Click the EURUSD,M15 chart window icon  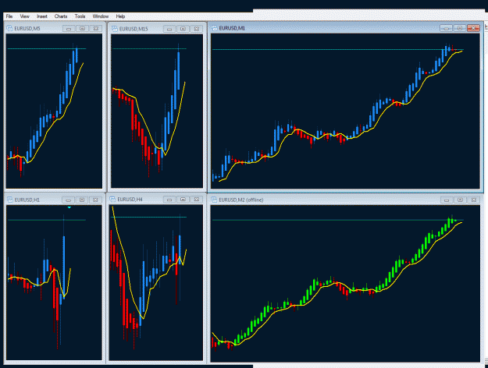point(115,29)
